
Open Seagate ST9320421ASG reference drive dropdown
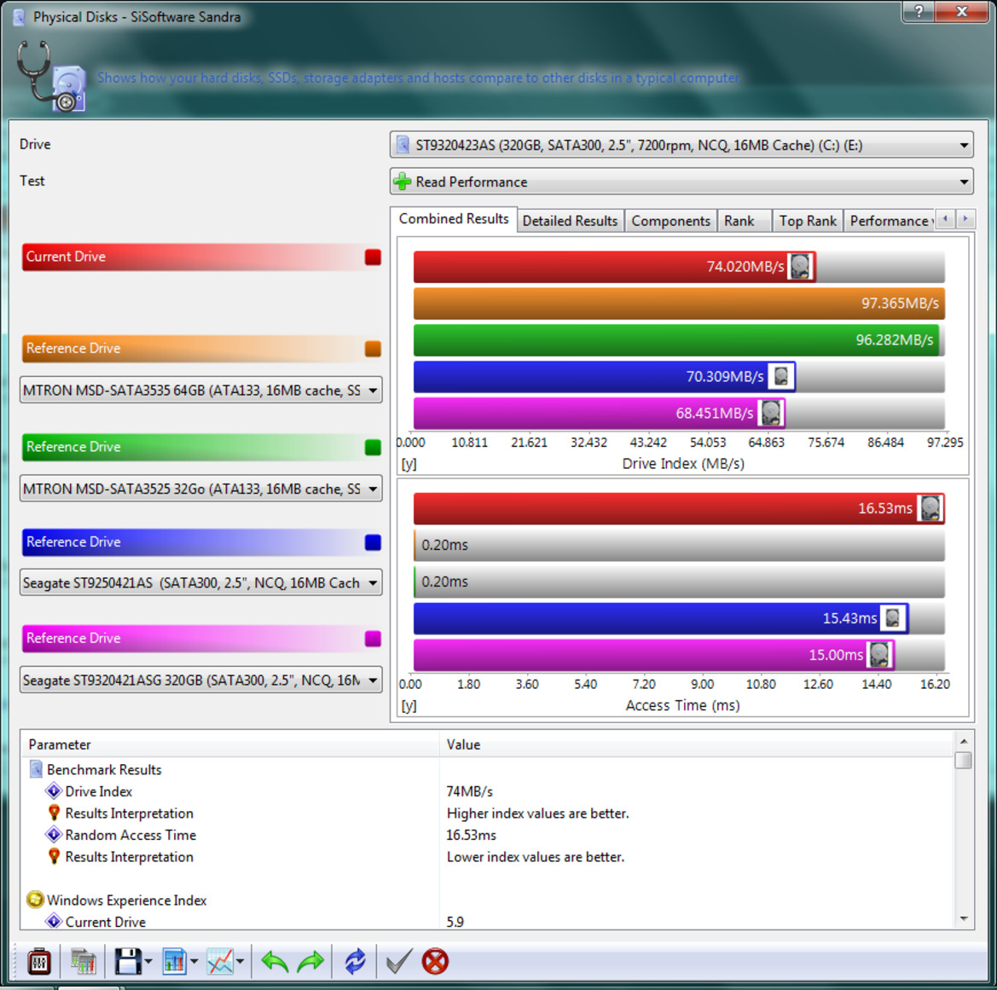(x=201, y=680)
